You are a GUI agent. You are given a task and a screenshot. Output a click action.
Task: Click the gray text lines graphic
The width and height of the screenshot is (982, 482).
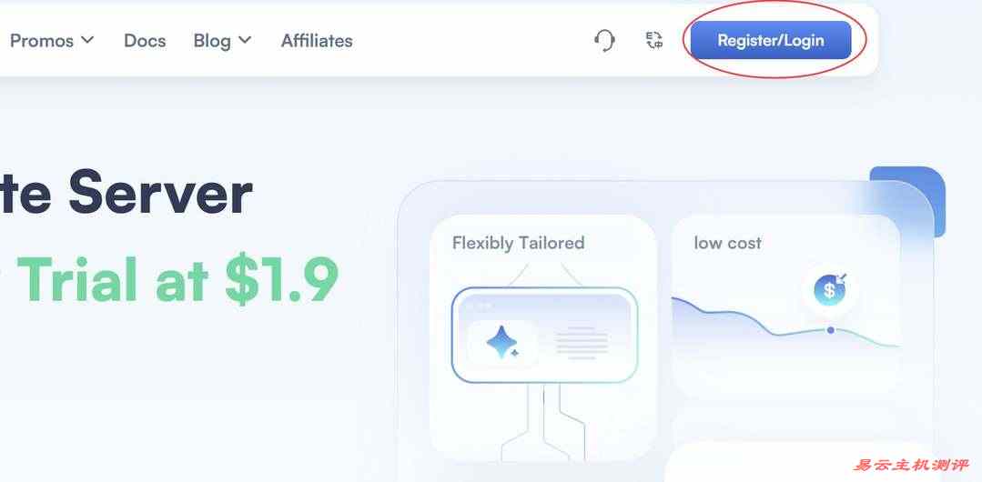pyautogui.click(x=582, y=343)
